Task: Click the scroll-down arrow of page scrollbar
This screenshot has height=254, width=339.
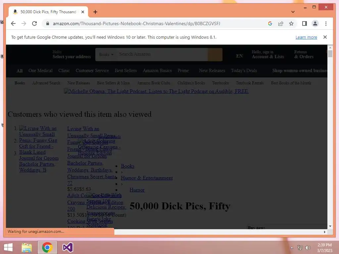Action: click(330, 226)
